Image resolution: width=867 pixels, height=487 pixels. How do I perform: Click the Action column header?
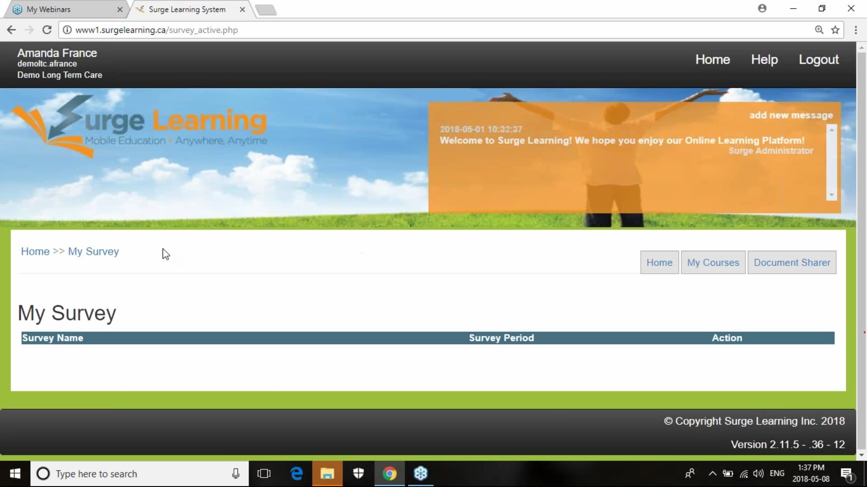(x=727, y=338)
